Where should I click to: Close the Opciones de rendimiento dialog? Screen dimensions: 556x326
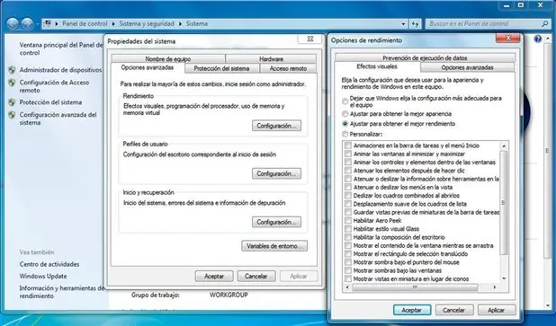pos(507,39)
